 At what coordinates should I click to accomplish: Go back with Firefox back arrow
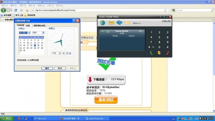click(x=3, y=10)
